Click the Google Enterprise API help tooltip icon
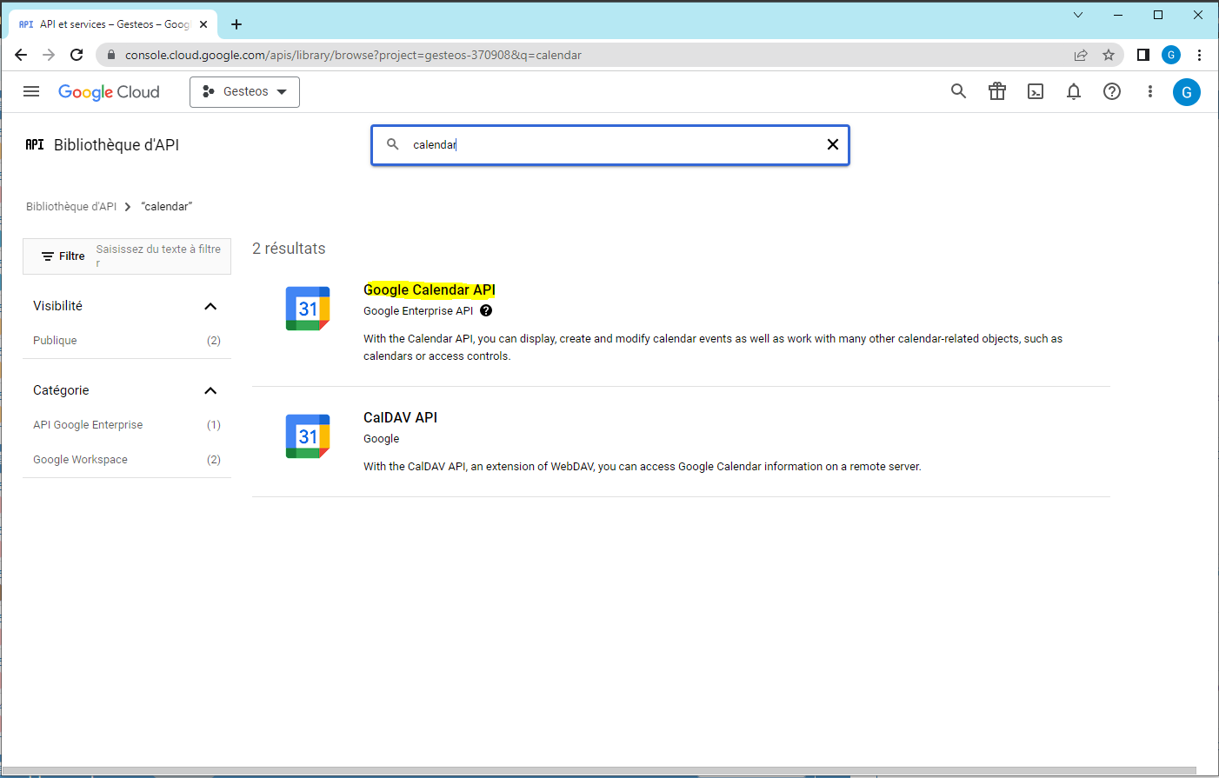 tap(486, 310)
